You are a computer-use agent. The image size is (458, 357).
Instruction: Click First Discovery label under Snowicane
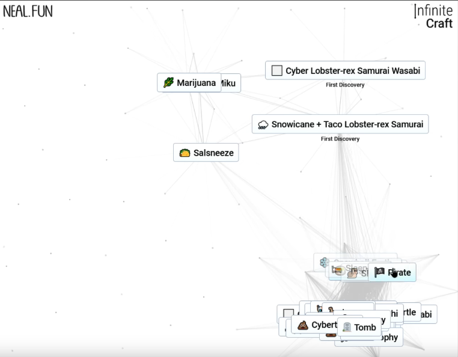pos(340,139)
